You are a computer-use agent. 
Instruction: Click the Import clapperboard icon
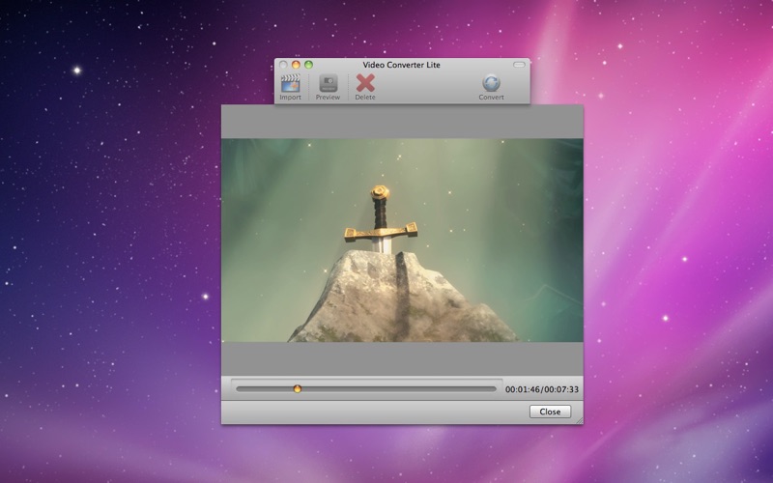tap(291, 83)
